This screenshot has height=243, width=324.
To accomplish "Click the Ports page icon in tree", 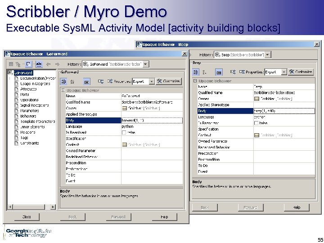I will coord(17,94).
